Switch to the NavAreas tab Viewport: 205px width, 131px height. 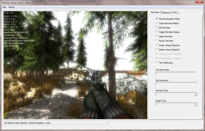(x=155, y=12)
